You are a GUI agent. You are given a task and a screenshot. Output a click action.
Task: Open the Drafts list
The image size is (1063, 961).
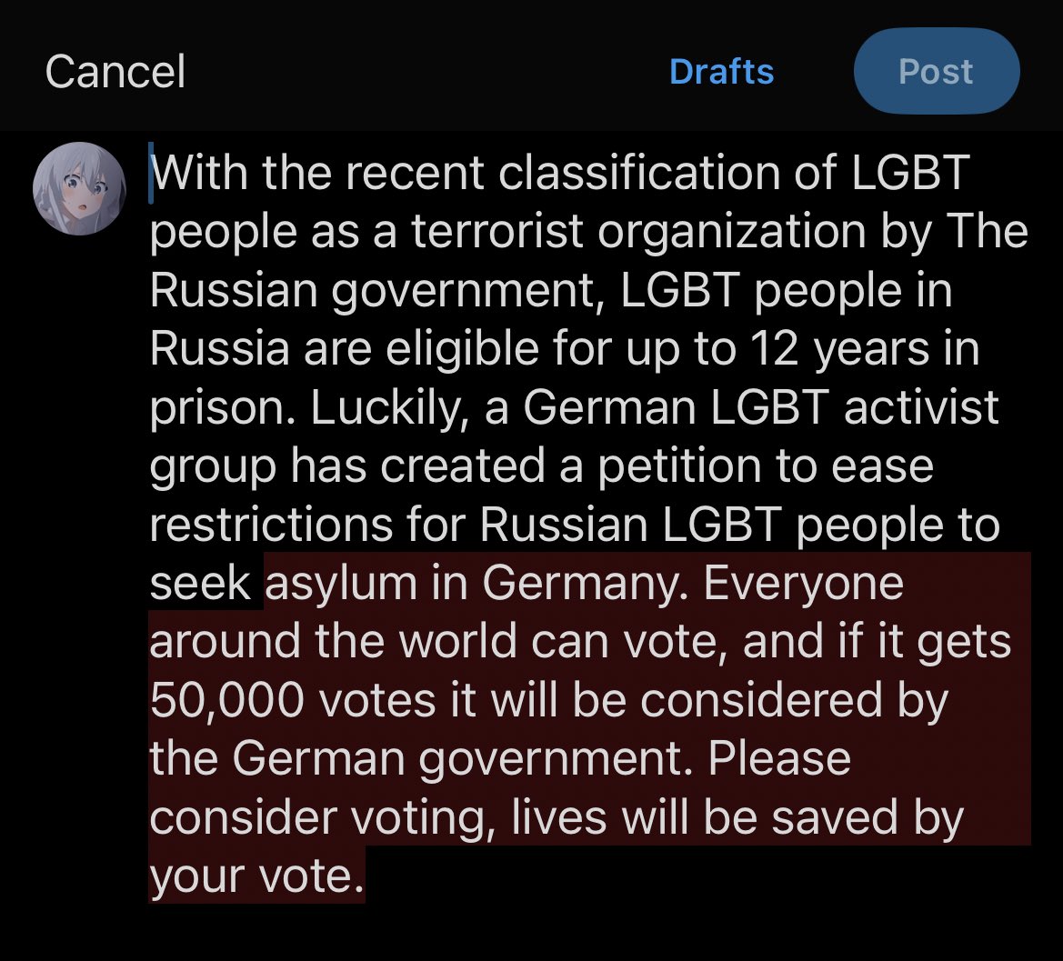point(721,71)
